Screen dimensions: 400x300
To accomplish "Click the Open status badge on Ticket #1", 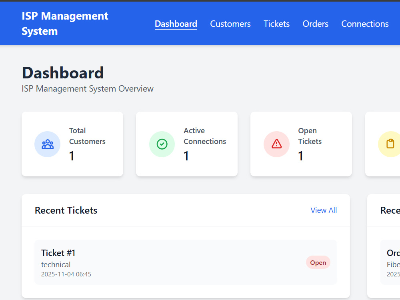I will pyautogui.click(x=318, y=262).
